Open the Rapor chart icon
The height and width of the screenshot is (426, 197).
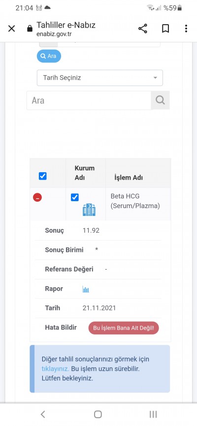pos(86,289)
